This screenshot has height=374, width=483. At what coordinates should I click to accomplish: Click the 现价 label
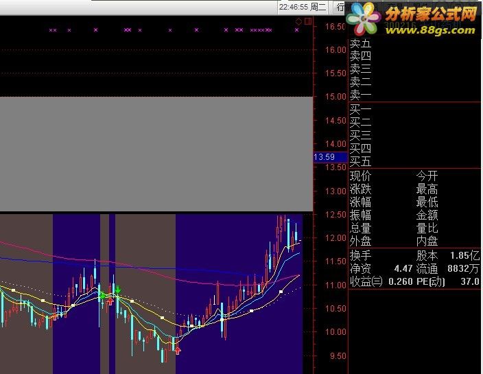(360, 176)
